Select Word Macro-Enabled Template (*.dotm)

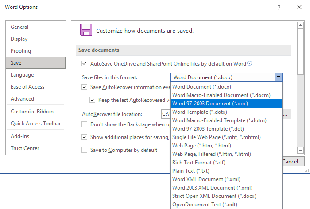point(226,120)
